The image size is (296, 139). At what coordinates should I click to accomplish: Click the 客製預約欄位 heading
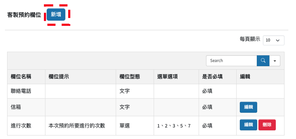[24, 15]
